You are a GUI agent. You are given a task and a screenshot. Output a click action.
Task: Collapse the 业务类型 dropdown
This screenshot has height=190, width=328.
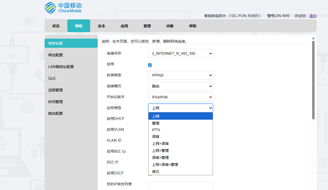click(181, 108)
